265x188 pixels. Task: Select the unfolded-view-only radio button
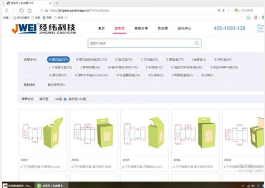coord(36,99)
